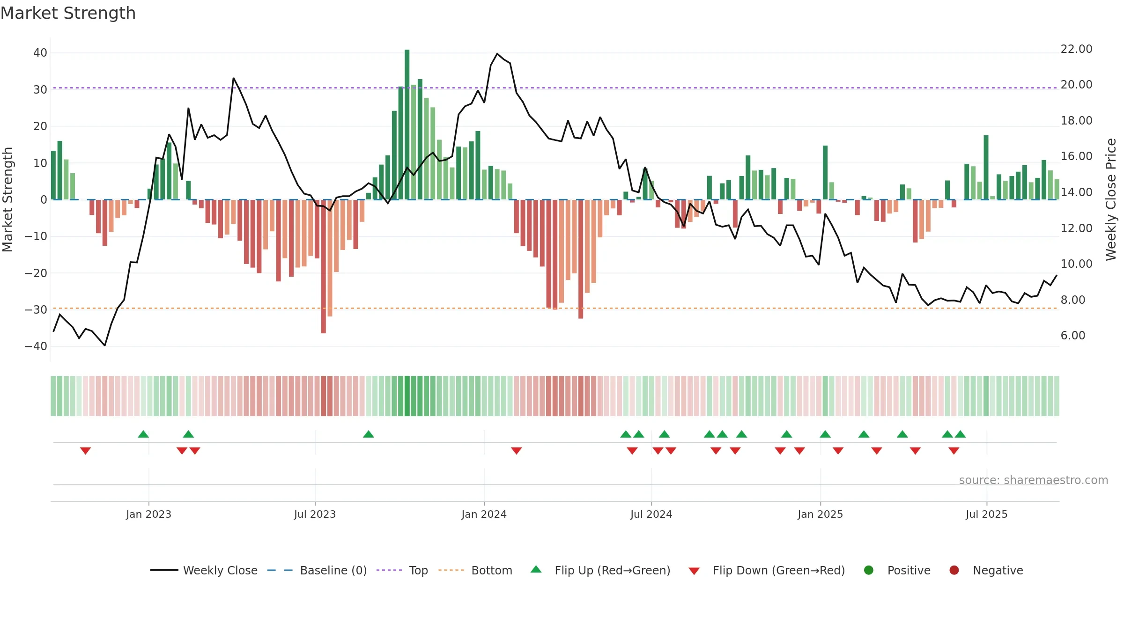This screenshot has width=1124, height=632.
Task: Toggle the Positive legend entry
Action: [x=897, y=570]
